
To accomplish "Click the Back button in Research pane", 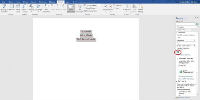I will coord(179,30).
